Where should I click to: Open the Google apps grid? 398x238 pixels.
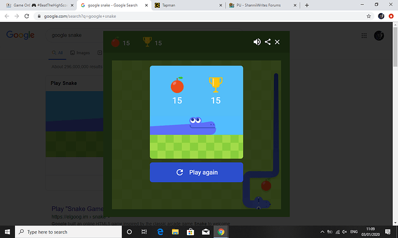pyautogui.click(x=364, y=36)
